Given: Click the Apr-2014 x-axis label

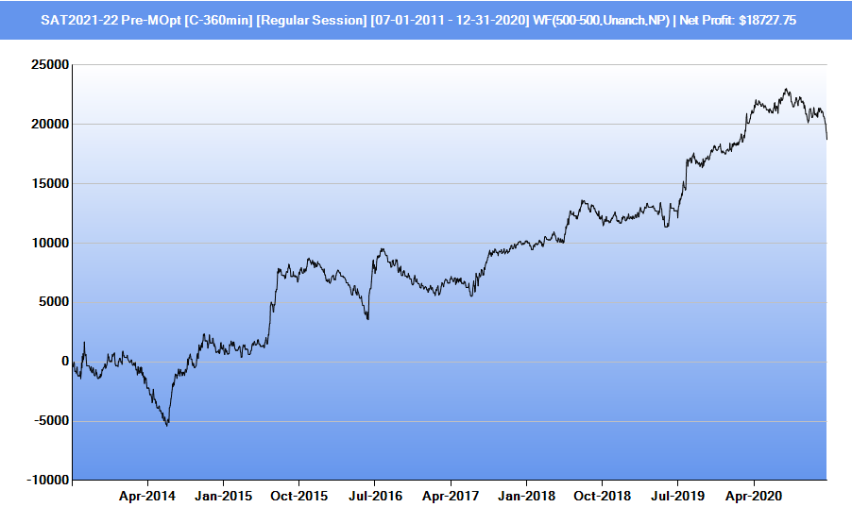Looking at the screenshot, I should point(147,496).
